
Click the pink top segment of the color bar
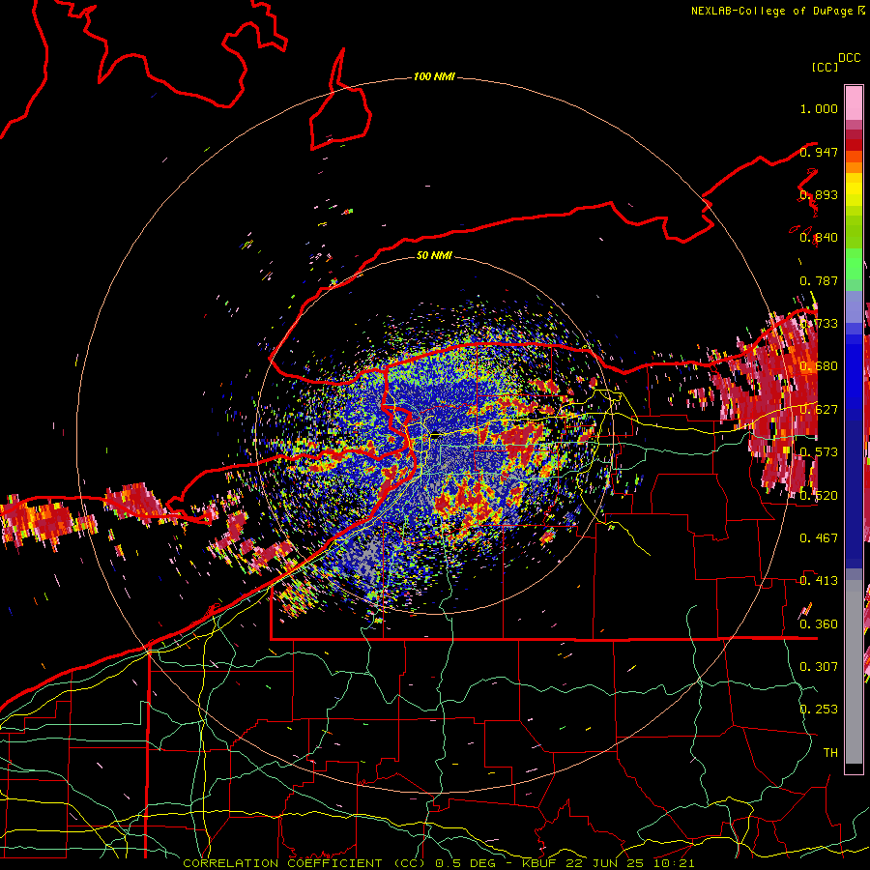click(x=854, y=102)
